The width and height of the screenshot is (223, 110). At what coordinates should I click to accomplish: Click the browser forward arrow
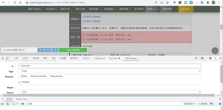(x=9, y=2)
